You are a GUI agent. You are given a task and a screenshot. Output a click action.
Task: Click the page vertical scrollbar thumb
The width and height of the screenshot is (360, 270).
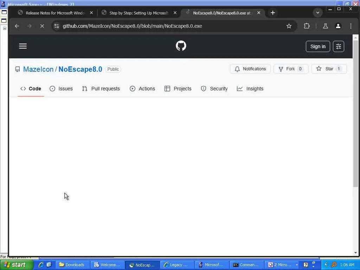click(355, 114)
